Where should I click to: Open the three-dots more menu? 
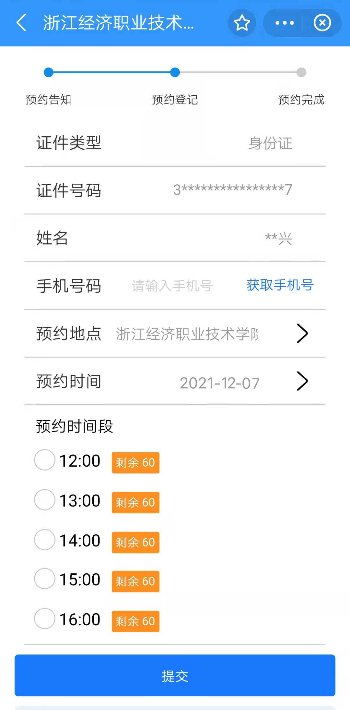pos(284,23)
